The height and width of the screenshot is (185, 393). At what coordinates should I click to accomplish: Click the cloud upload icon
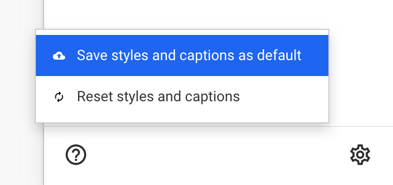tap(59, 55)
